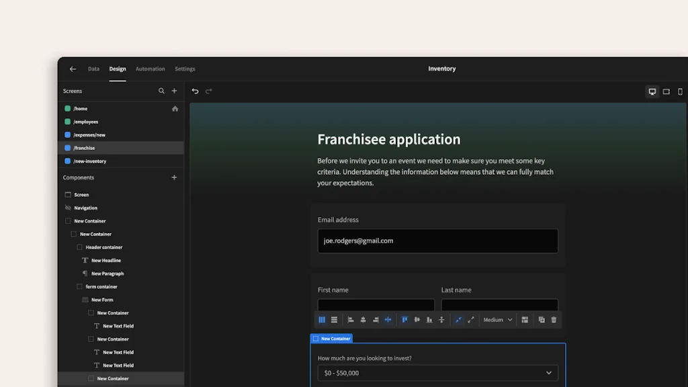Click the duplicate icon for the selected container

click(542, 319)
